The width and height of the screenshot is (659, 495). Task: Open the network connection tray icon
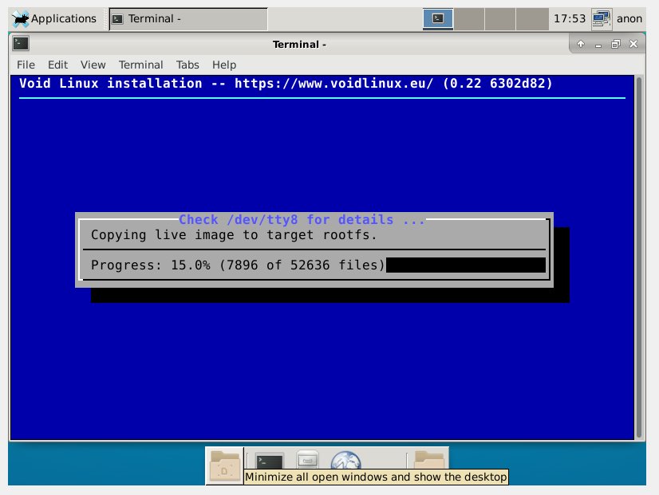click(602, 19)
